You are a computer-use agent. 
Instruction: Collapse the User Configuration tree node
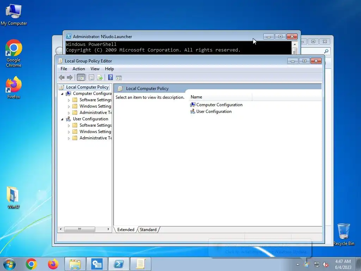[62, 119]
